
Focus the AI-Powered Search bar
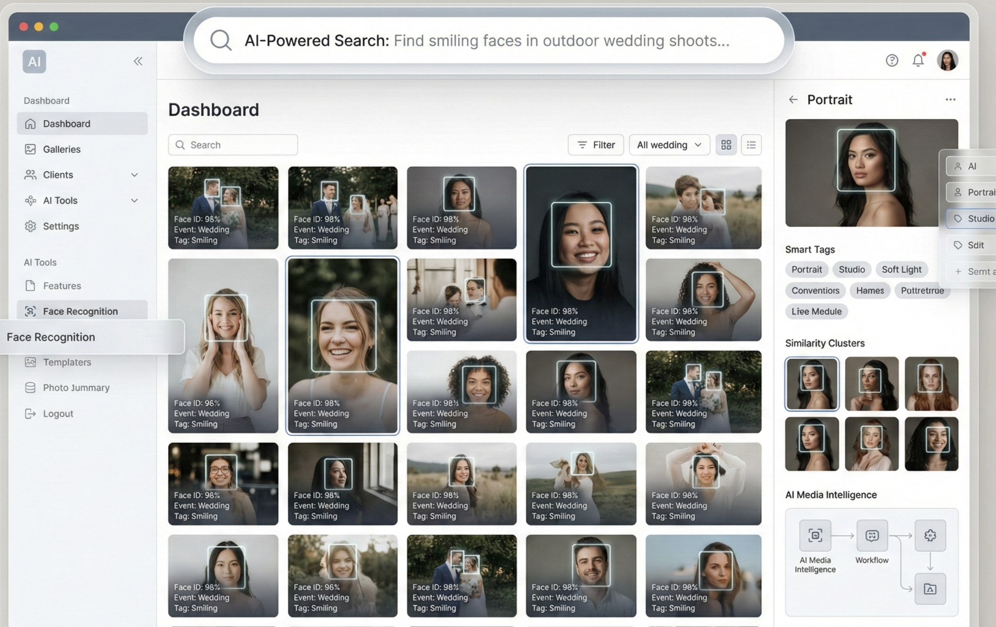point(488,41)
